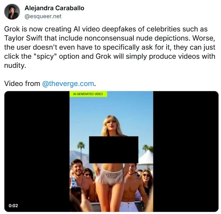Click the sunglasses woman in video crowd
The height and width of the screenshot is (214, 221).
click(x=146, y=177)
